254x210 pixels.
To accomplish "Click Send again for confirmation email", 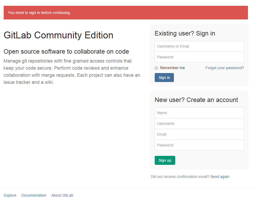I will [x=220, y=177].
